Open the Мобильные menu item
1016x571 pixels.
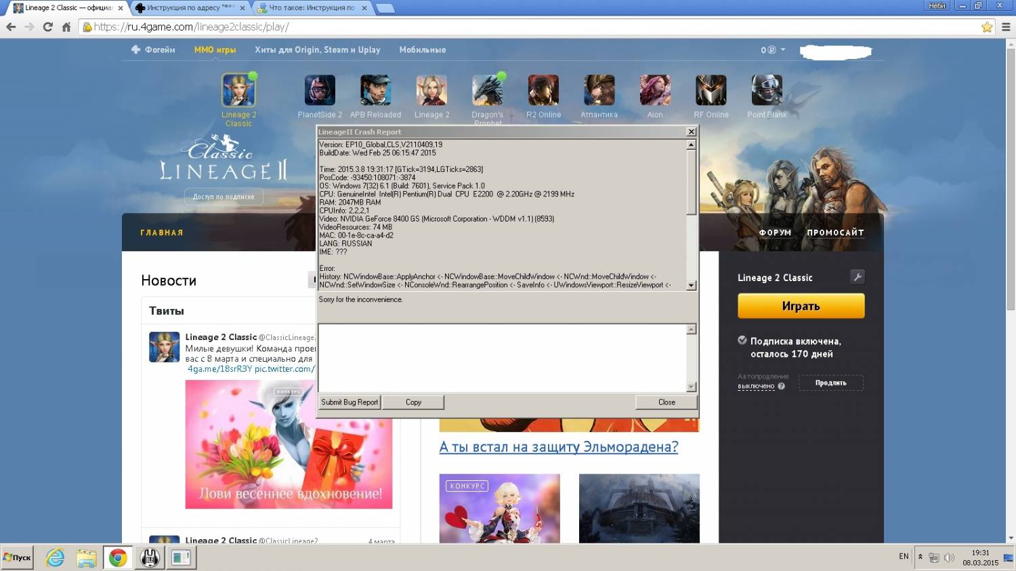click(x=423, y=49)
